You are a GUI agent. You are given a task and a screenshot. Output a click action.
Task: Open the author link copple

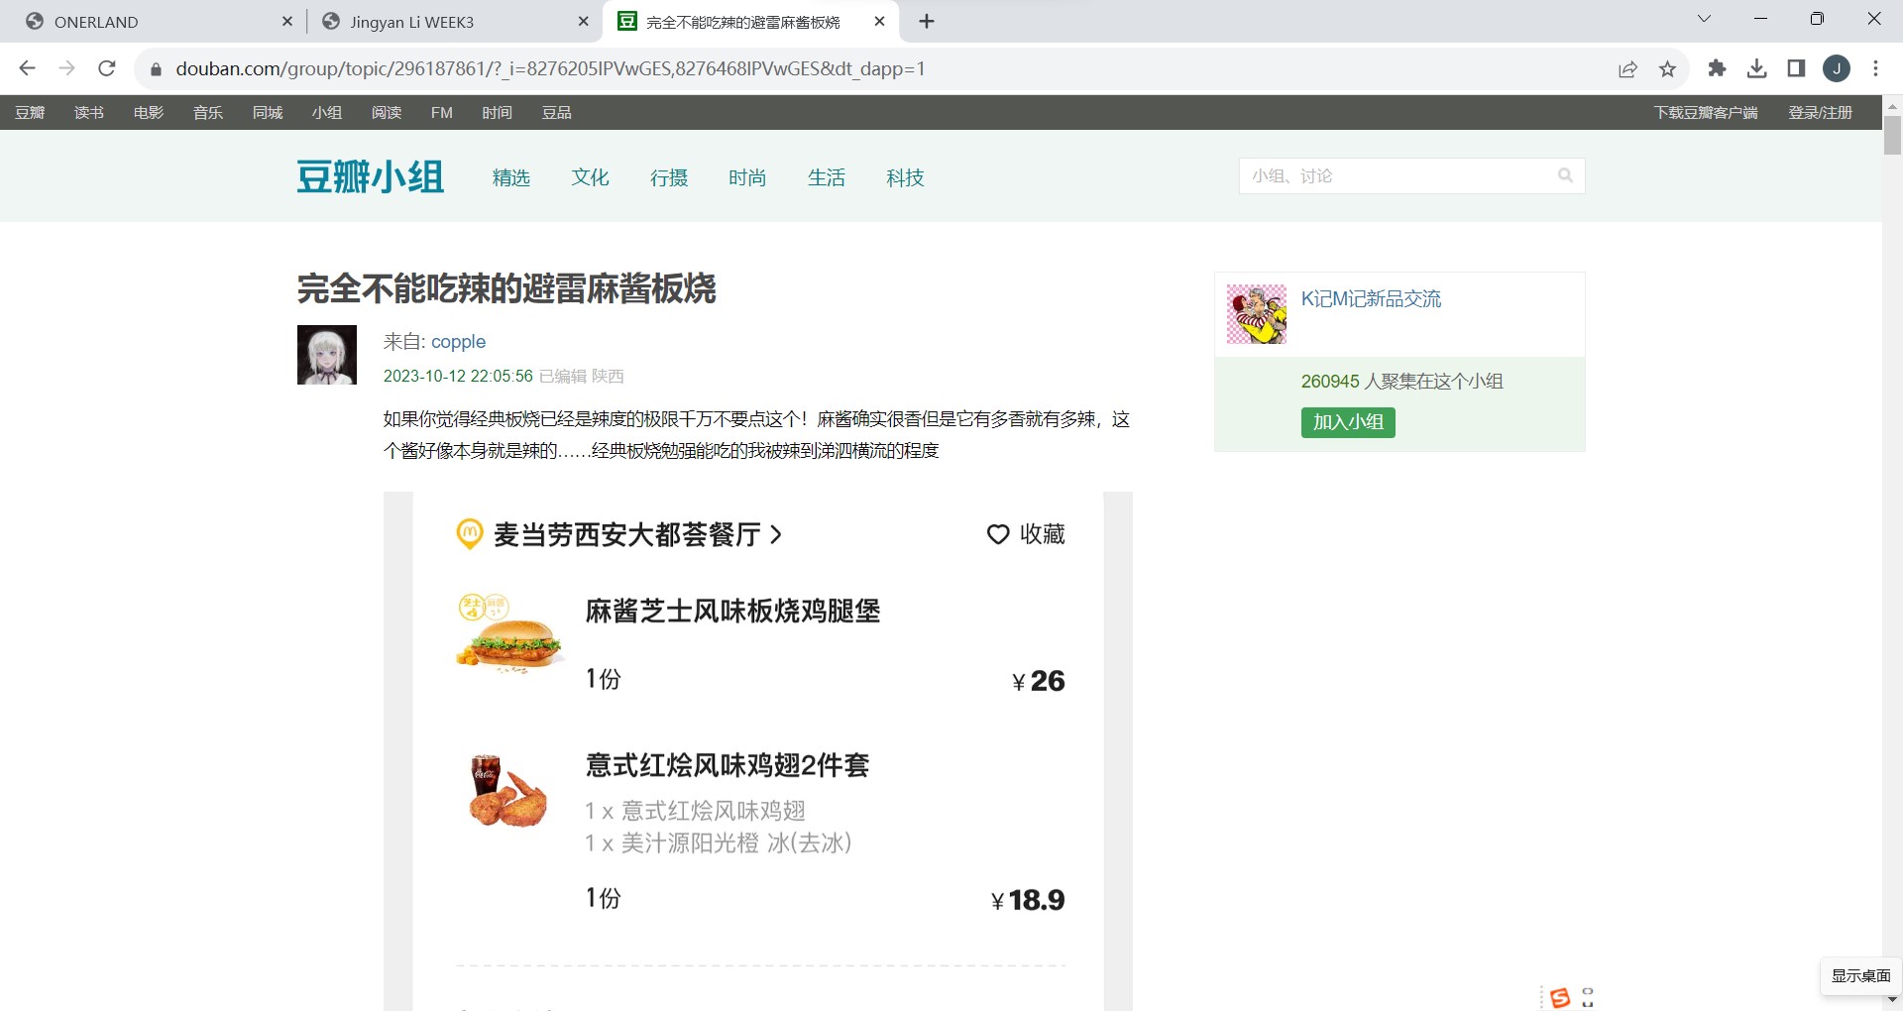click(x=458, y=342)
